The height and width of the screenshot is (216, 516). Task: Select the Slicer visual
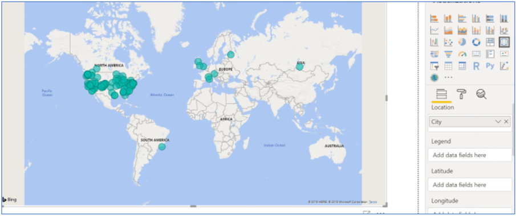pos(434,66)
